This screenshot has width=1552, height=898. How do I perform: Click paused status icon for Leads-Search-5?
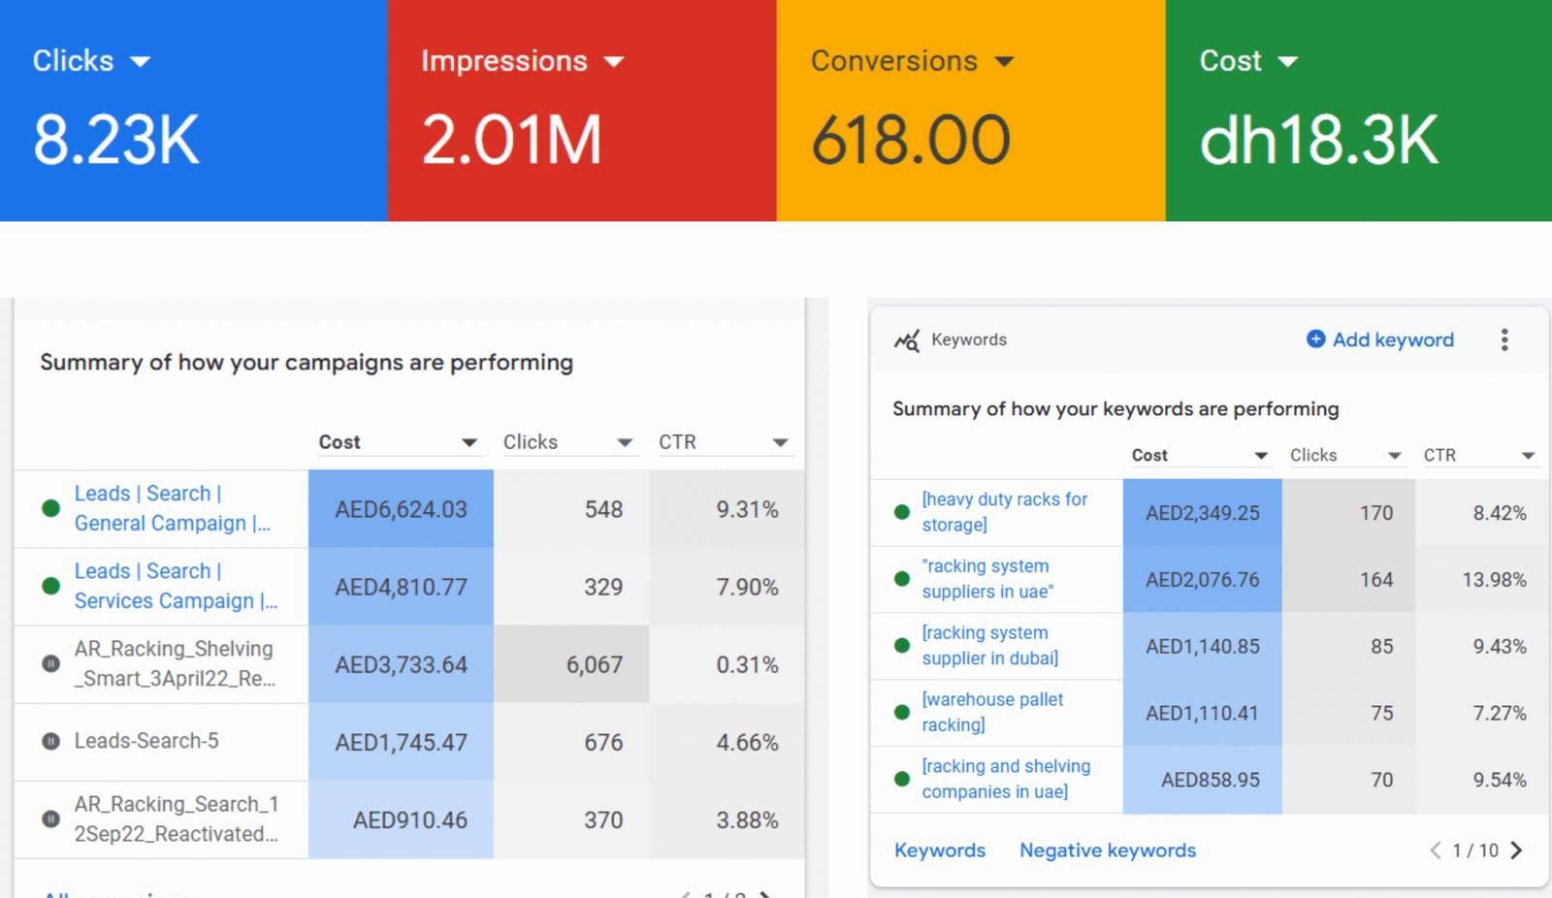coord(51,742)
